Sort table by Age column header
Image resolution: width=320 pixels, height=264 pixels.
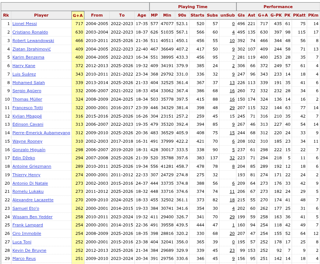pyautogui.click(x=142, y=15)
